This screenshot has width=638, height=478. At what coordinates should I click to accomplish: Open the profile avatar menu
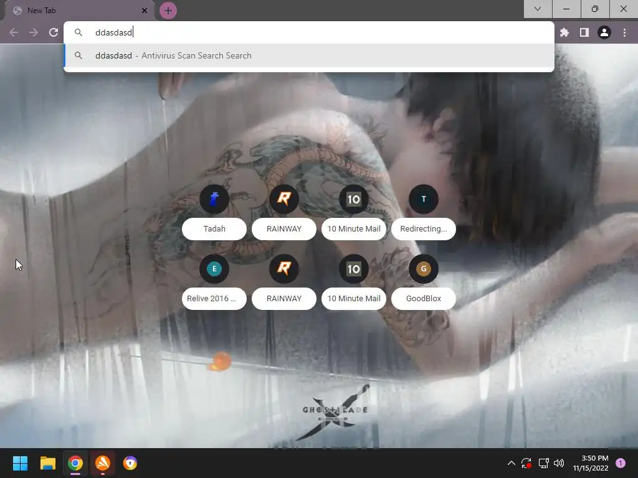[x=604, y=32]
